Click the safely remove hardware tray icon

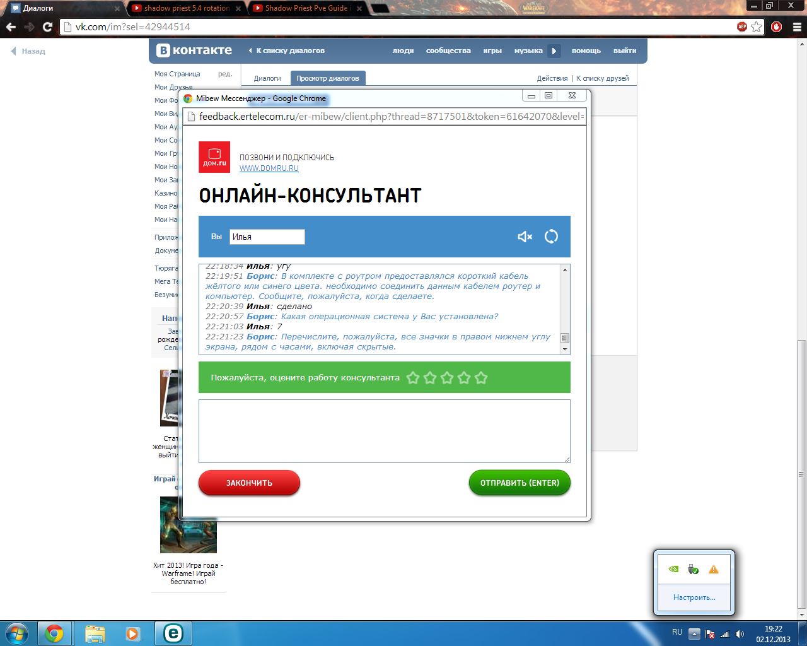point(694,569)
